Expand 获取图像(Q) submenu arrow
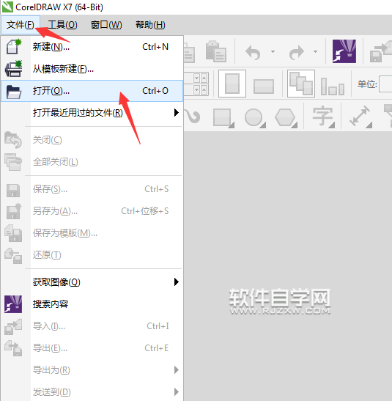The width and height of the screenshot is (392, 401). [x=176, y=282]
